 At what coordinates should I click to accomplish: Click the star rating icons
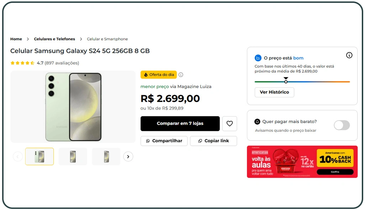[22, 63]
